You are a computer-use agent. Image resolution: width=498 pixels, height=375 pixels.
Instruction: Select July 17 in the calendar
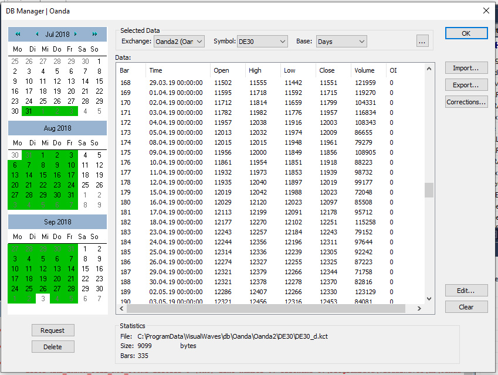(x=29, y=91)
